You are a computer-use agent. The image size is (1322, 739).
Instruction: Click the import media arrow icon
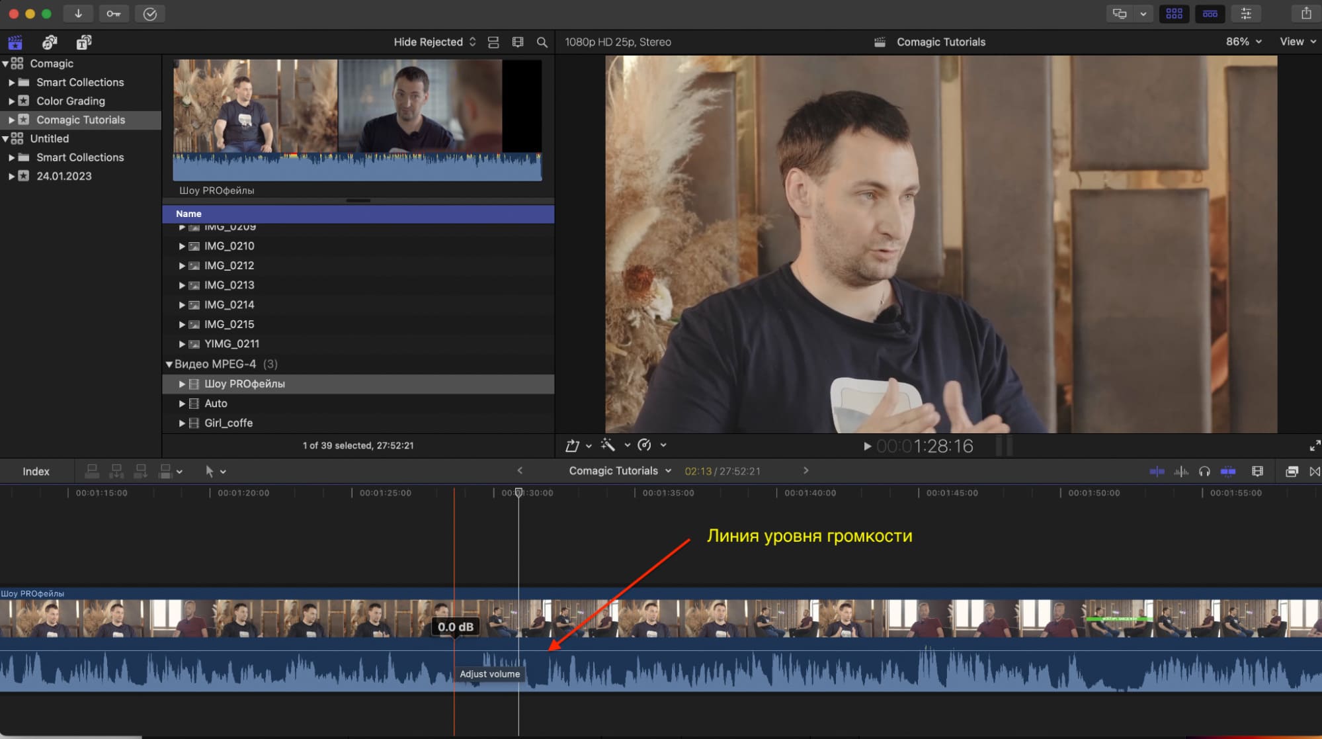pos(78,14)
